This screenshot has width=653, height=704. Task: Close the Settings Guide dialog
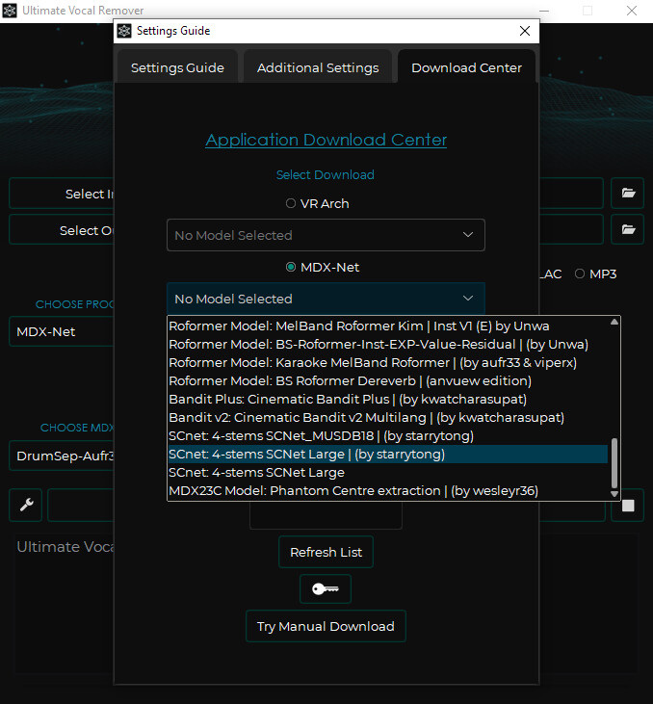pos(525,31)
